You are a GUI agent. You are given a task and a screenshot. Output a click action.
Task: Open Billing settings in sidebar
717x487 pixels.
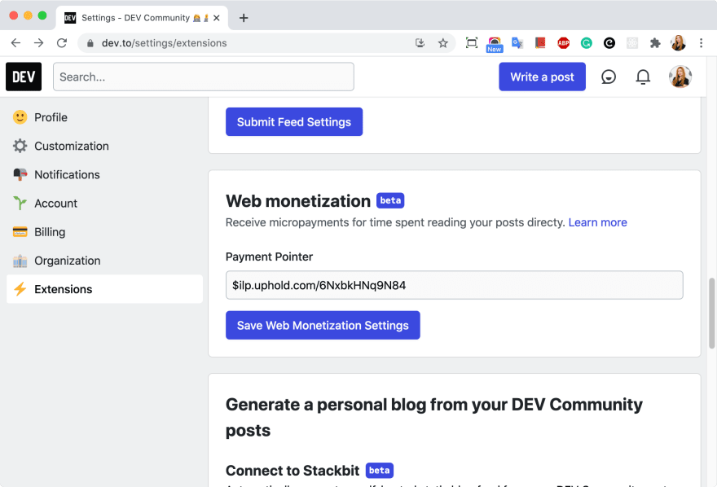[x=105, y=232]
